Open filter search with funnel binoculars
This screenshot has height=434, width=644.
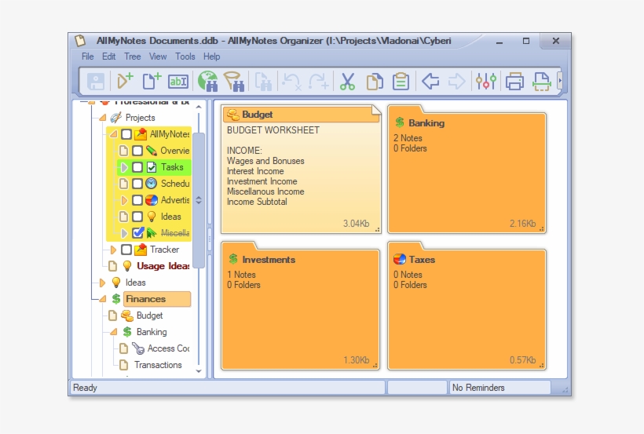(234, 81)
